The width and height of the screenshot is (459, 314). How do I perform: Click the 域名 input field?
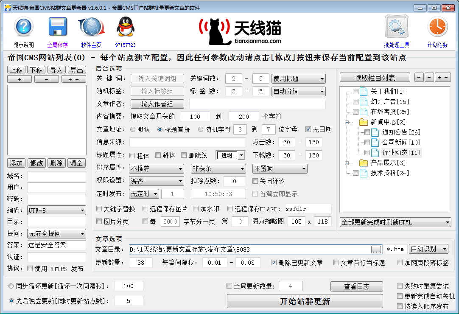click(56, 176)
